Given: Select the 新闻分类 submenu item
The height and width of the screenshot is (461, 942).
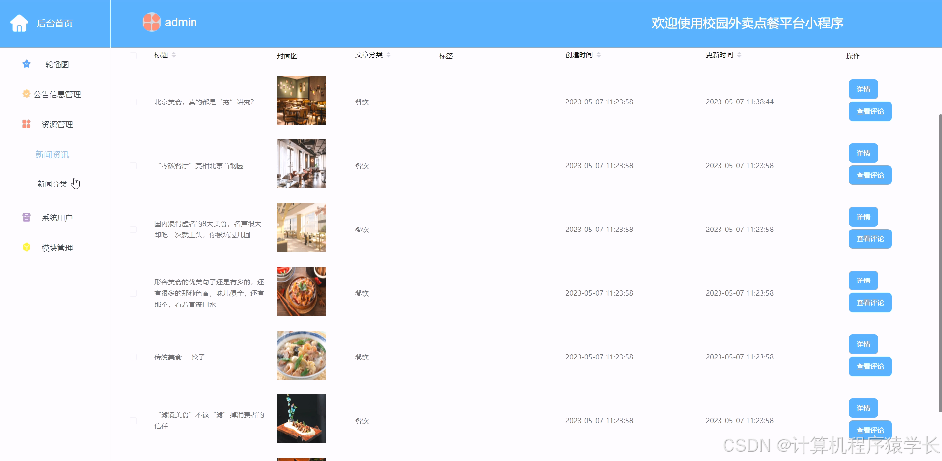Looking at the screenshot, I should point(52,184).
